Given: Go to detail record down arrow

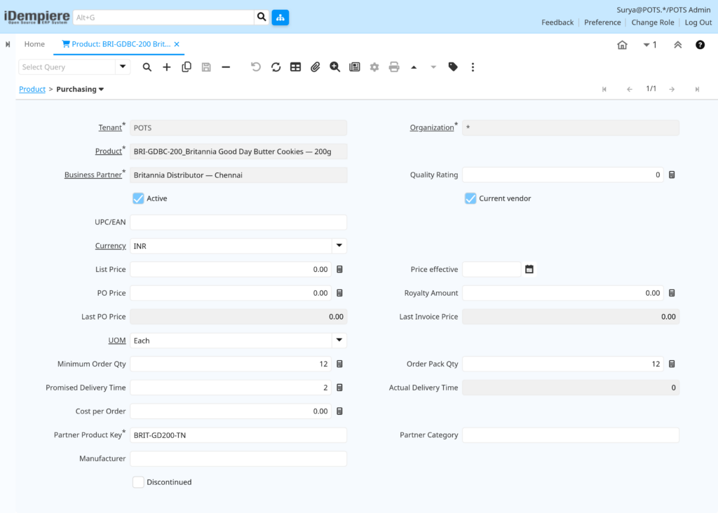Looking at the screenshot, I should (433, 67).
